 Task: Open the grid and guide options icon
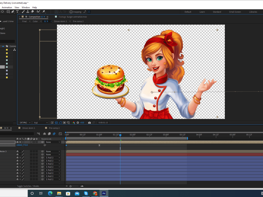[x=68, y=123]
